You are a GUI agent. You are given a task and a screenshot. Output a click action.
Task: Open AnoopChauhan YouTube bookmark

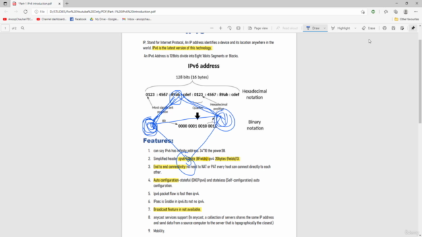click(x=18, y=19)
